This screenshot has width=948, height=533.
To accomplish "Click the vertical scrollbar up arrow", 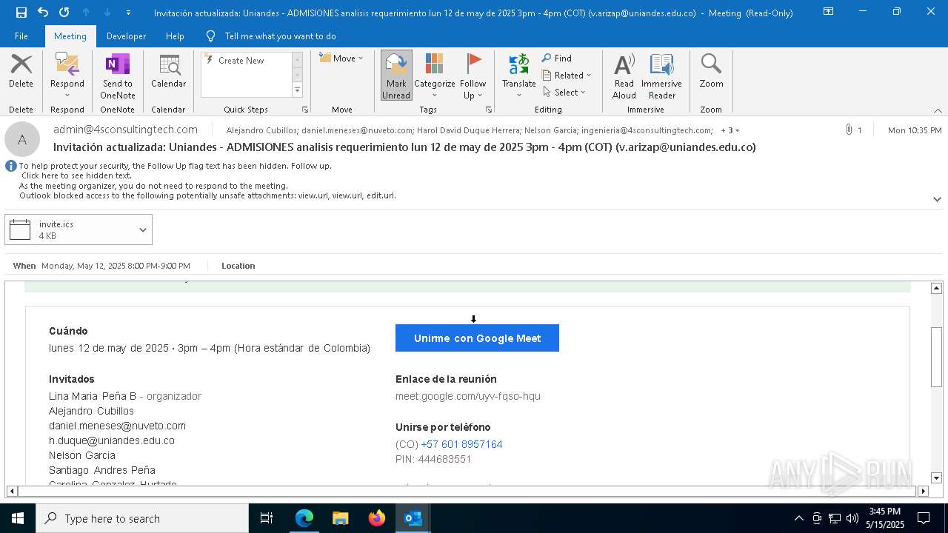I will coord(936,288).
